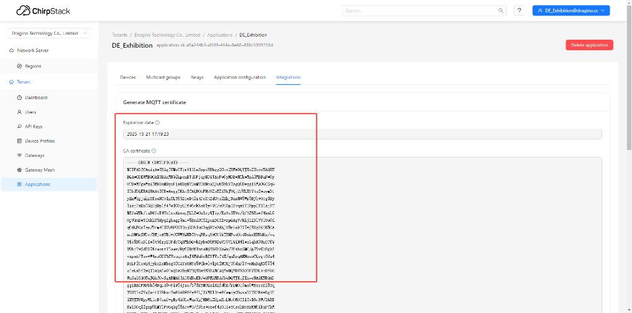Select Device Profiles in the sidebar

tap(40, 141)
